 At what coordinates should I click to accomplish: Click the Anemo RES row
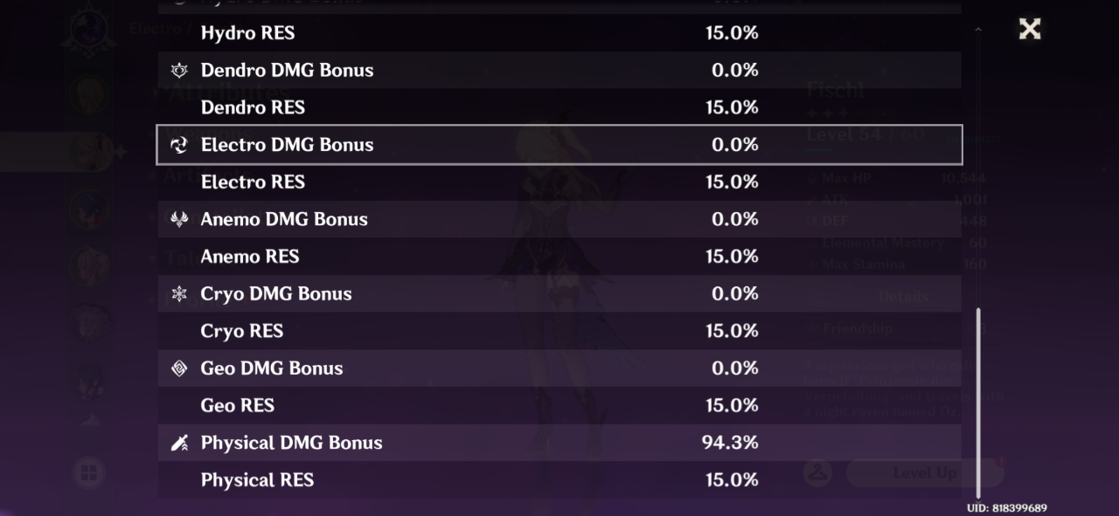click(x=559, y=257)
